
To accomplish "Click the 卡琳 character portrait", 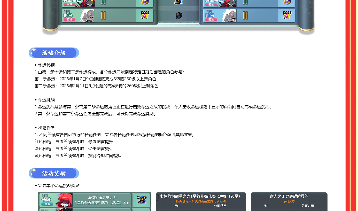I will pos(64,200).
